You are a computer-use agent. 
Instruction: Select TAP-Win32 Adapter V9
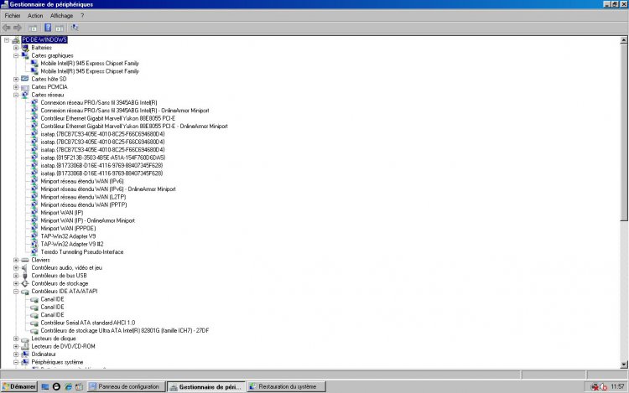pyautogui.click(x=68, y=236)
